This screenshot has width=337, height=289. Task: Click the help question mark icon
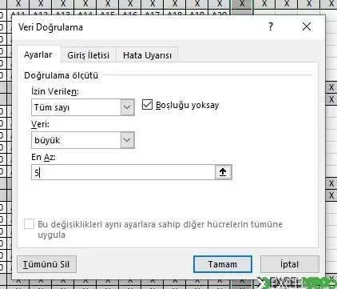point(271,26)
